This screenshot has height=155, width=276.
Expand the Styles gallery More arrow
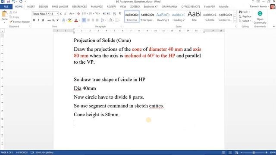pos(235,21)
